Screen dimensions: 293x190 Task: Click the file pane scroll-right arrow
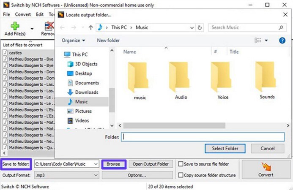click(x=288, y=125)
